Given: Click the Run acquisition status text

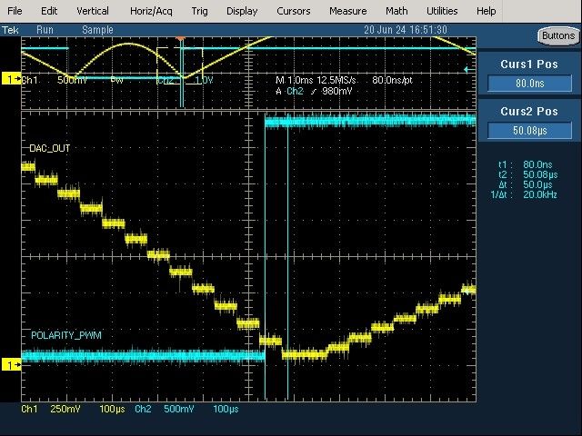Looking at the screenshot, I should pyautogui.click(x=45, y=30).
